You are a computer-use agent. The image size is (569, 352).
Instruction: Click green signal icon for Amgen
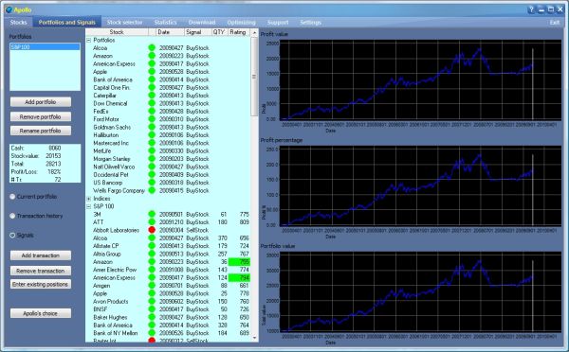point(152,286)
